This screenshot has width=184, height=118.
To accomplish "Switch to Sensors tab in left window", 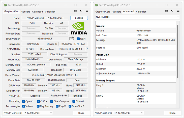I will coord(25,12).
